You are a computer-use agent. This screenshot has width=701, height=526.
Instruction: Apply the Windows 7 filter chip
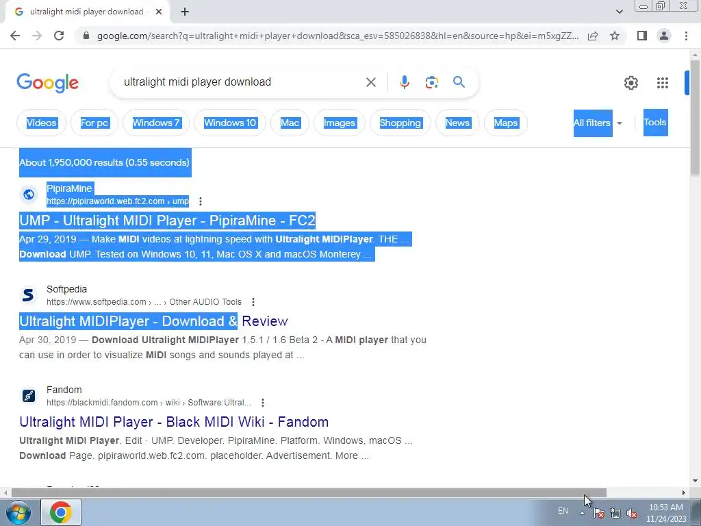point(156,123)
